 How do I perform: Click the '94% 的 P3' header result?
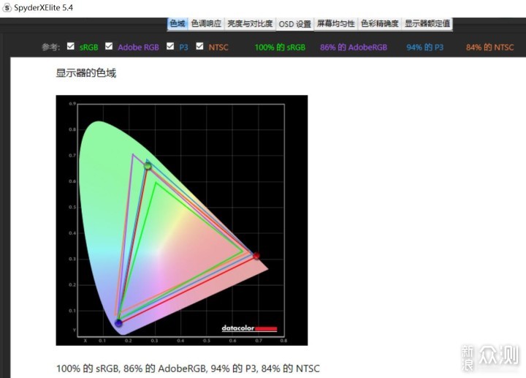(x=425, y=48)
